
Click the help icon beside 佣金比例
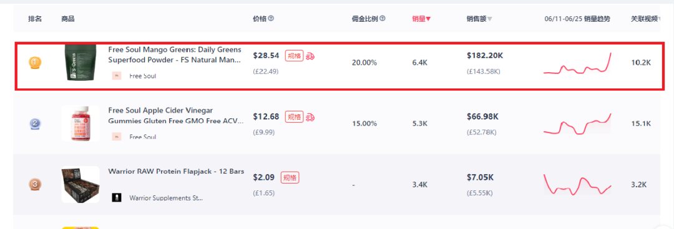[383, 19]
